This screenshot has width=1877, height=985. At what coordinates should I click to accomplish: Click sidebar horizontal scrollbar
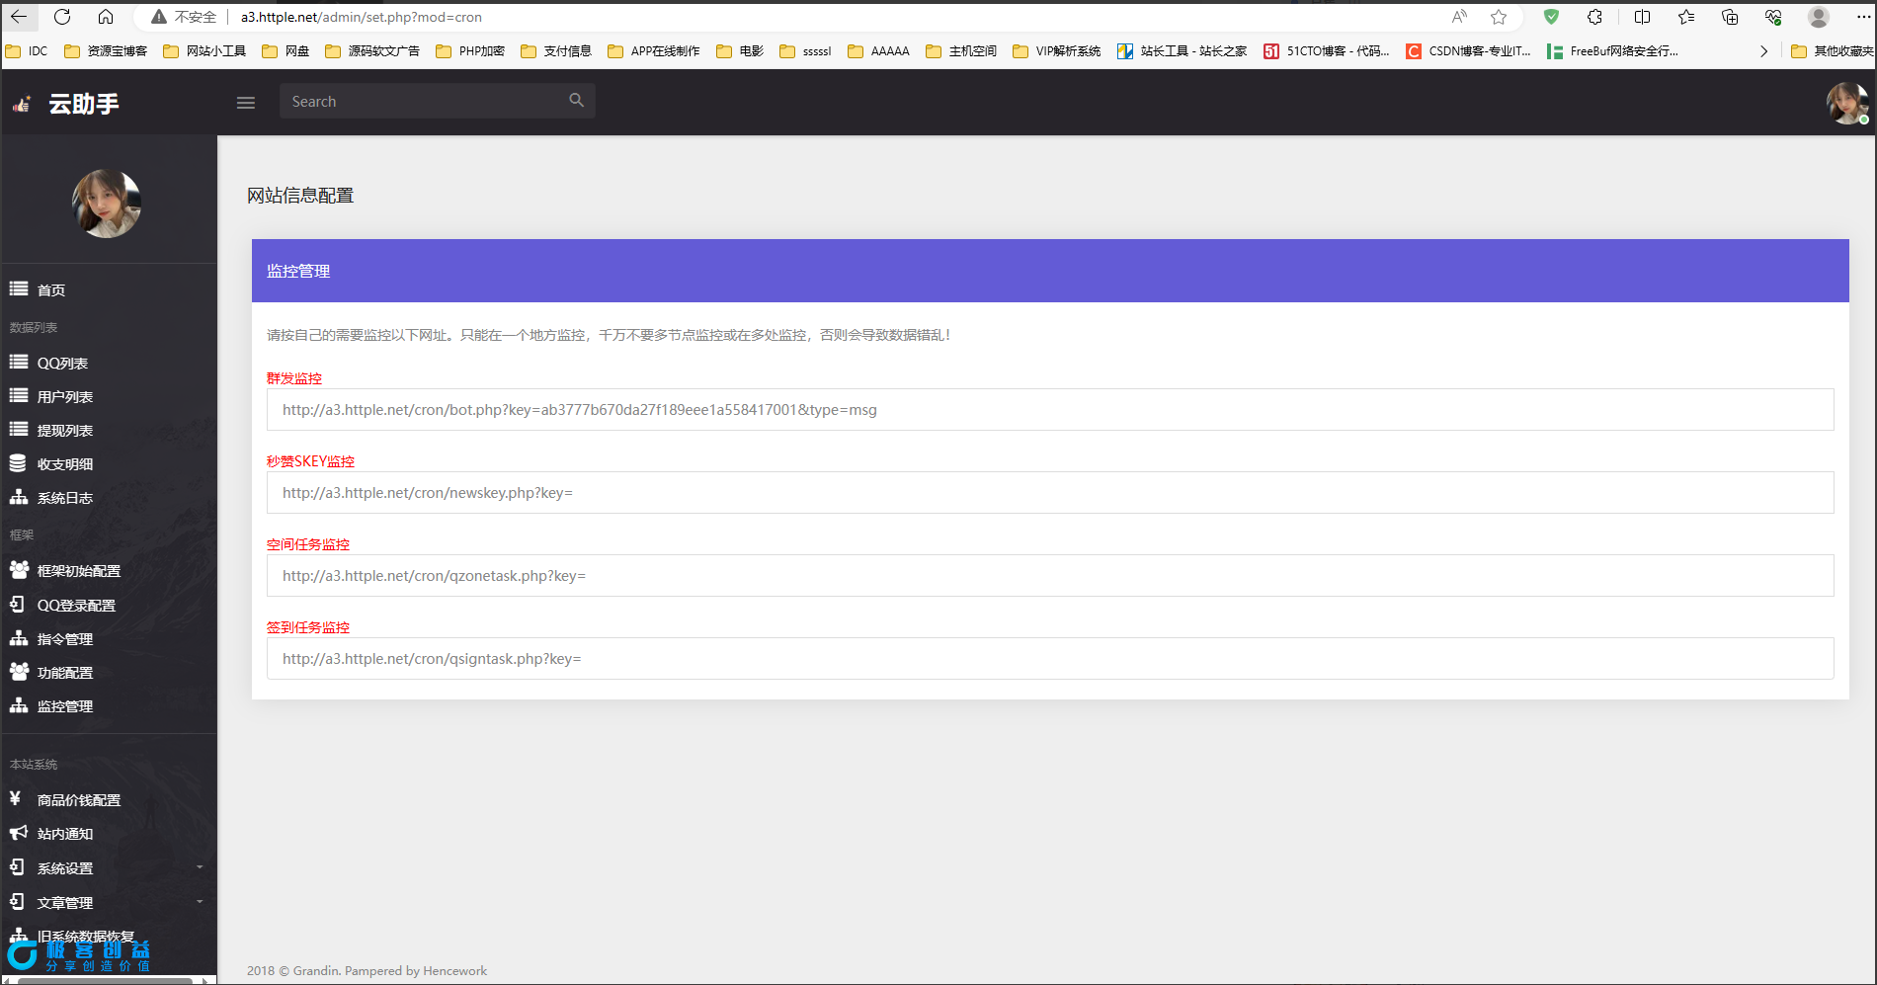107,980
